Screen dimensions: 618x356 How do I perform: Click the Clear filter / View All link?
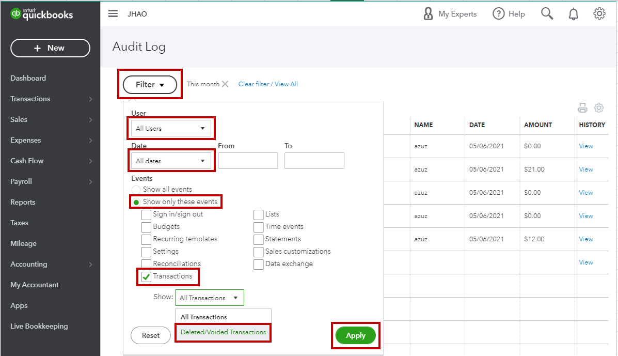pyautogui.click(x=268, y=84)
